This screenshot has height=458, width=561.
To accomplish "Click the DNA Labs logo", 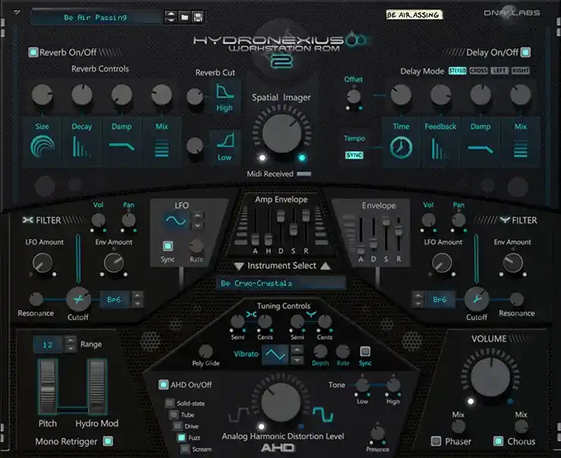I will (512, 13).
